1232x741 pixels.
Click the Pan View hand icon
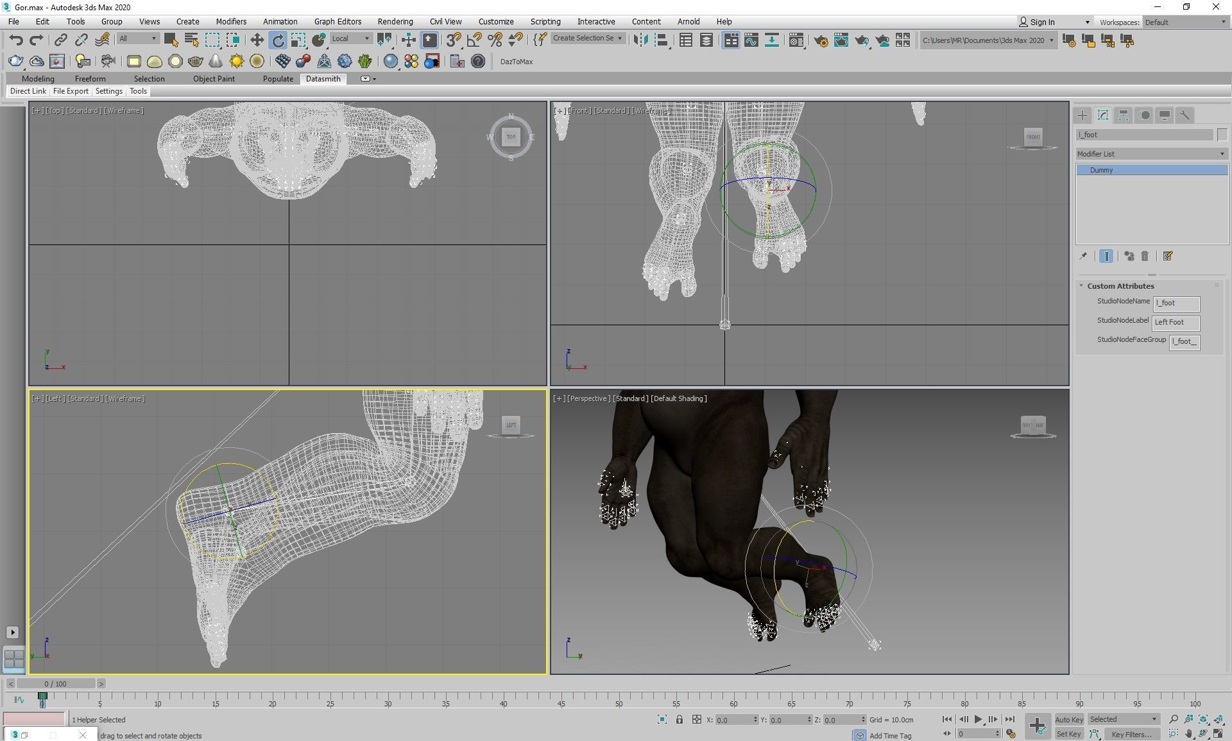click(x=1189, y=734)
